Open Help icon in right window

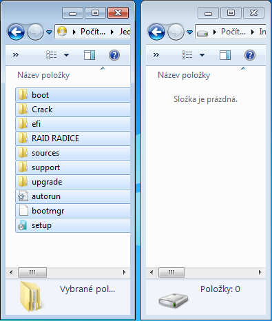pyautogui.click(x=250, y=55)
